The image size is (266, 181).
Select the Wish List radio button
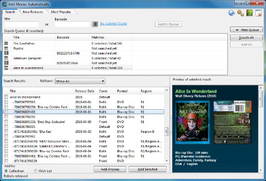point(35,171)
